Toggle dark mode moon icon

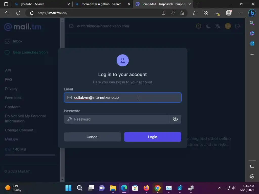(x=208, y=26)
